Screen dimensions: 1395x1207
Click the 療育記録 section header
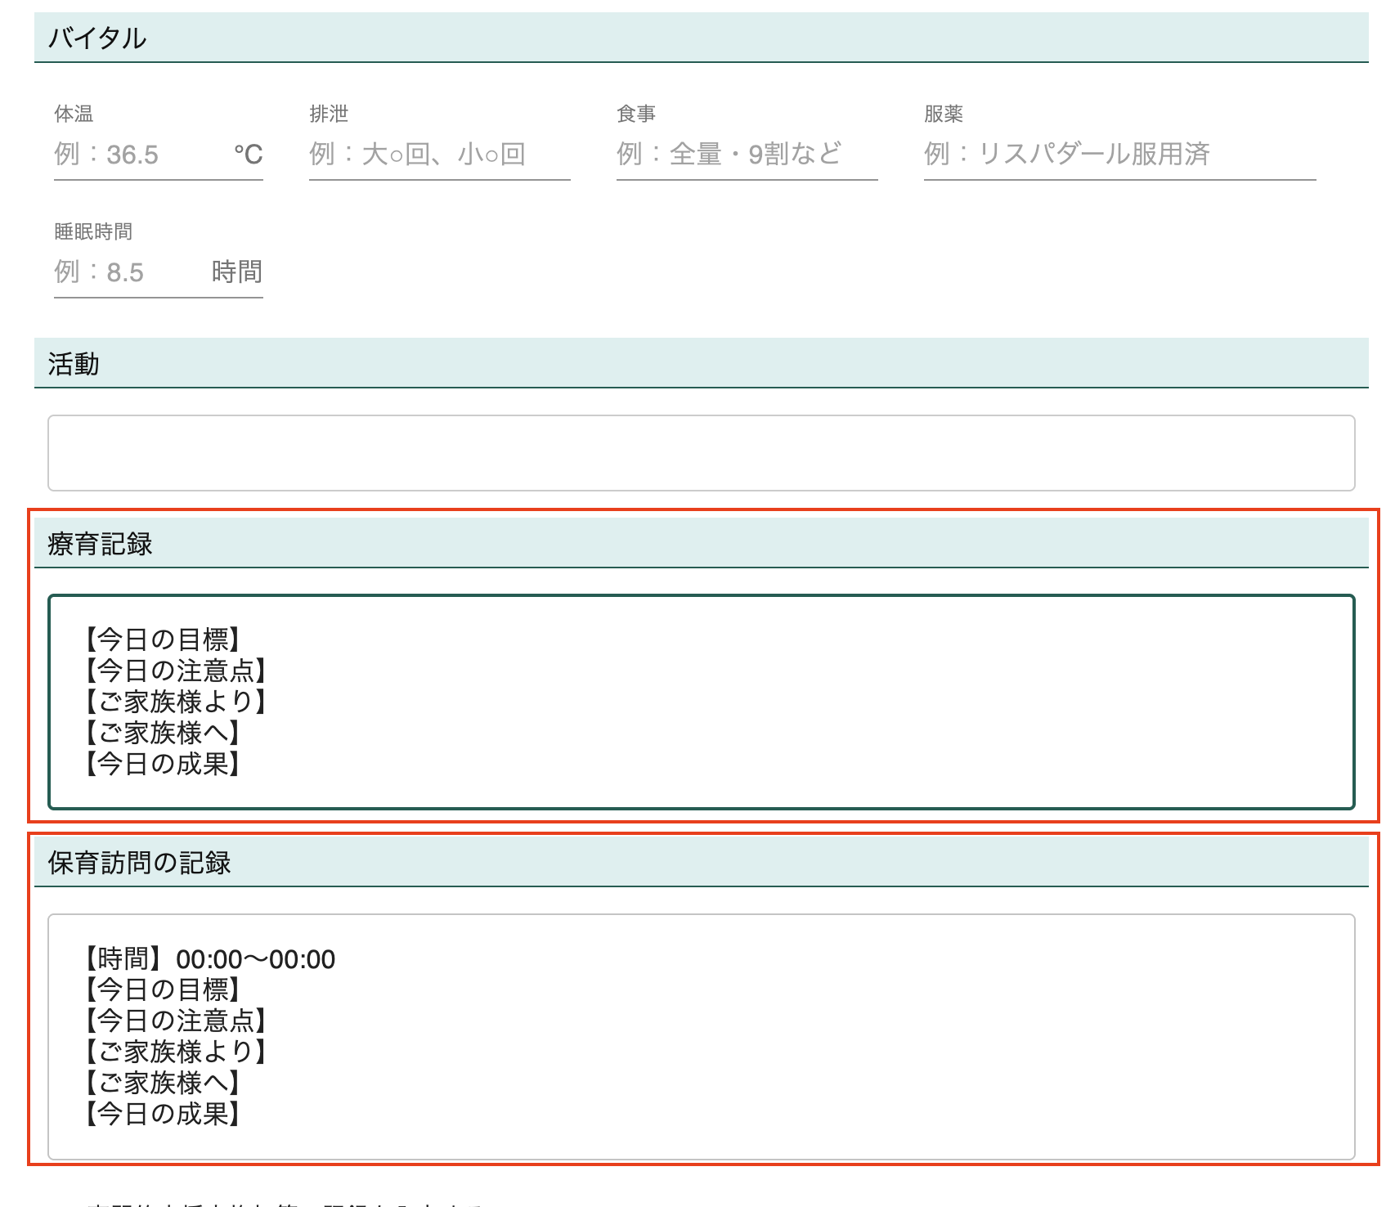pyautogui.click(x=701, y=544)
